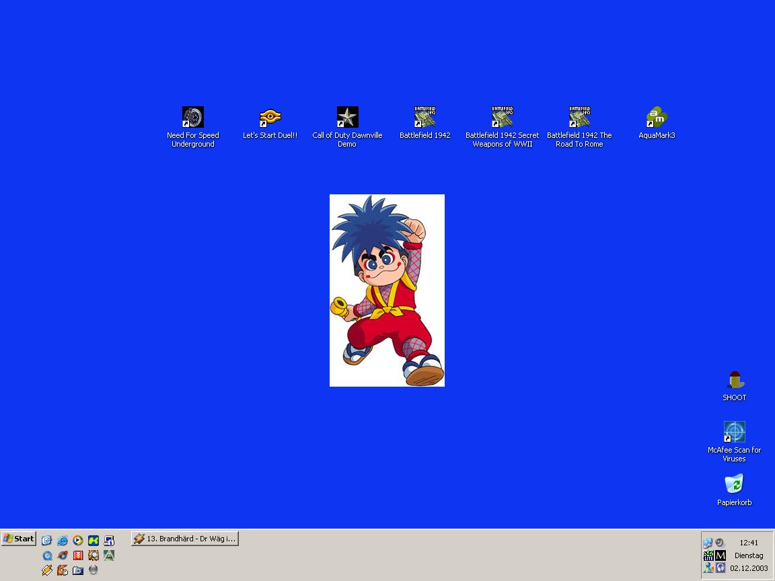775x581 pixels.
Task: Click the LITE tray icon
Action: 708,555
